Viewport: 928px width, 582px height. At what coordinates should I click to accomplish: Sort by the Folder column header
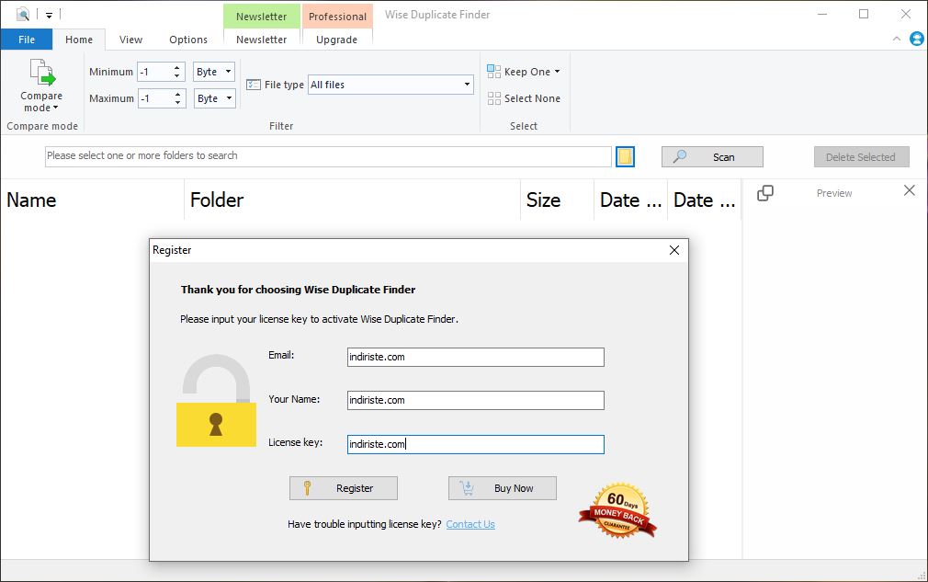click(x=353, y=200)
